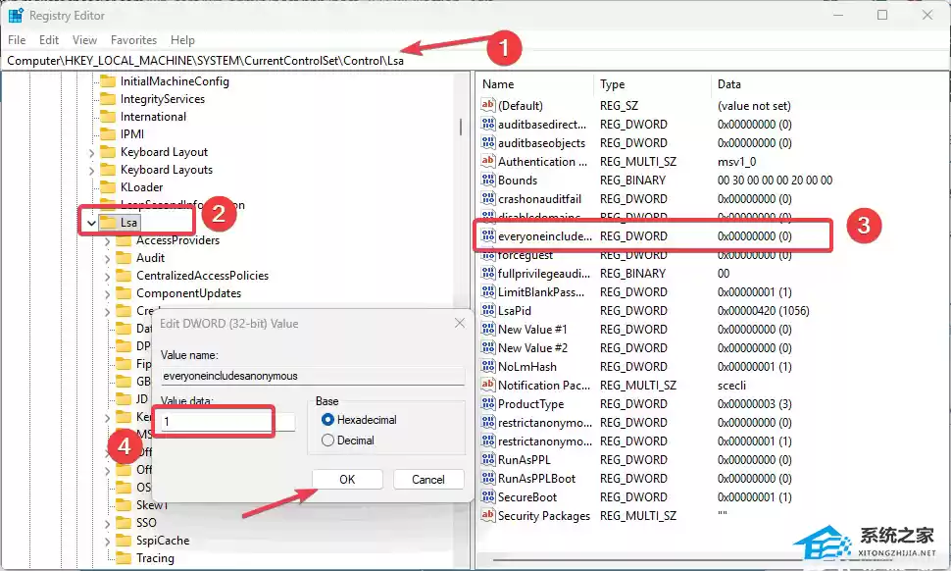
Task: Click the Security Packages multi-string icon
Action: [487, 516]
